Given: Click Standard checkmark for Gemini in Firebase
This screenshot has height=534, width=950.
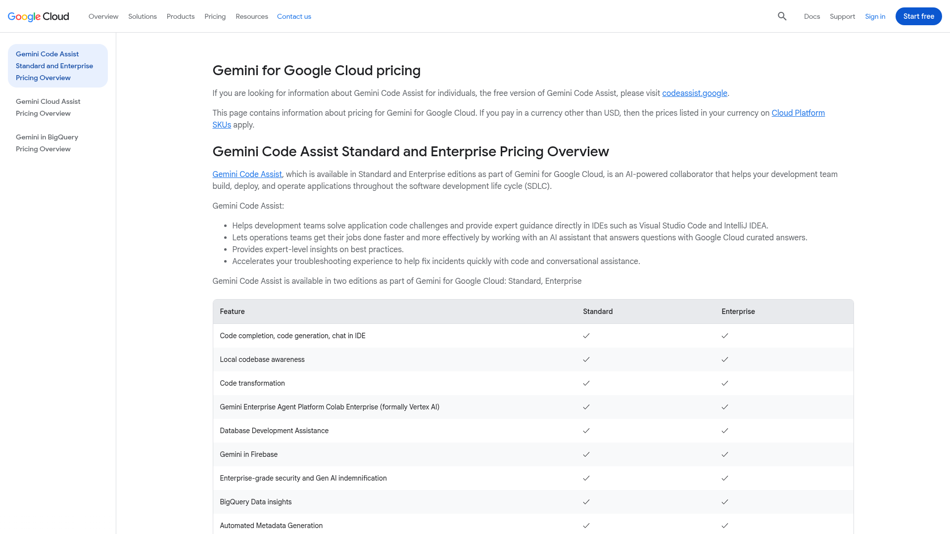Looking at the screenshot, I should 586,454.
